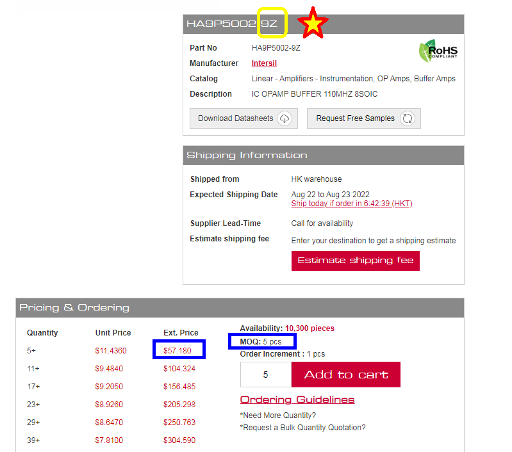Click the Quantity column header
Image resolution: width=512 pixels, height=452 pixels.
[42, 333]
